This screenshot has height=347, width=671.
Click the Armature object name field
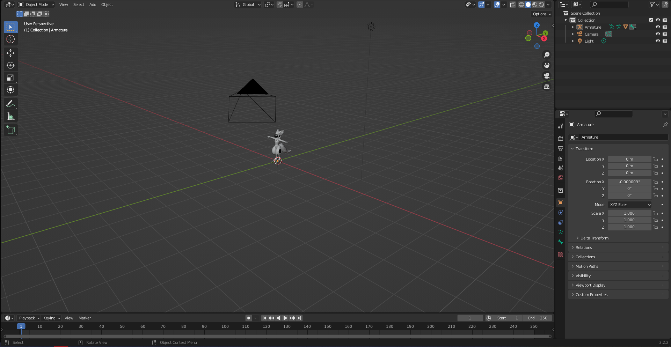624,137
